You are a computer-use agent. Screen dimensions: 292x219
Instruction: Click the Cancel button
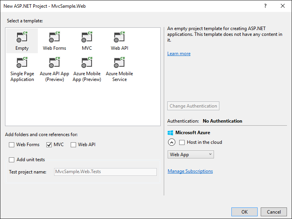click(x=273, y=212)
